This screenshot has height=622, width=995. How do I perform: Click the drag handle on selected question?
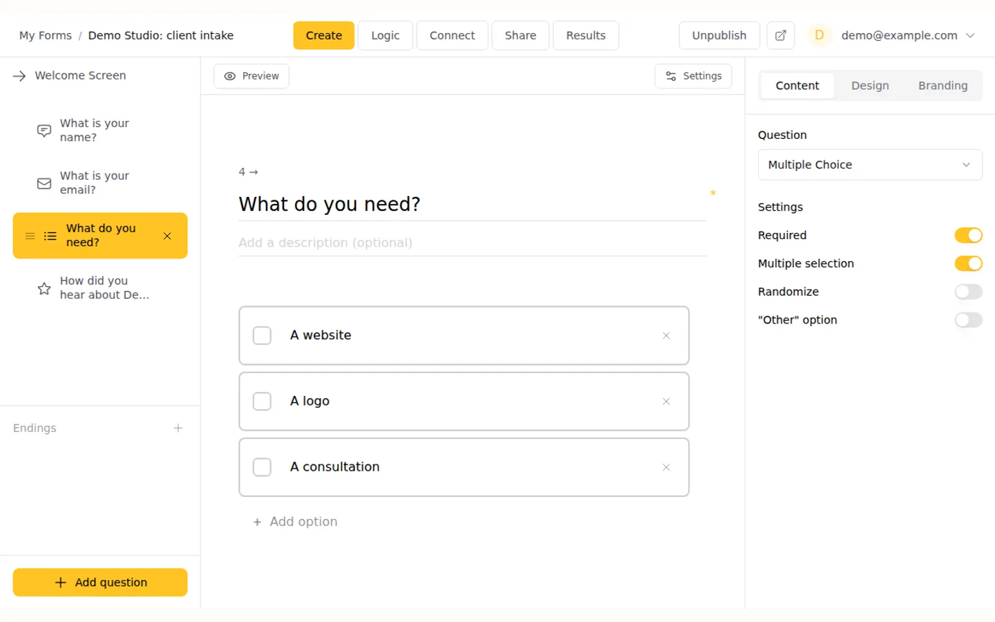(x=30, y=236)
